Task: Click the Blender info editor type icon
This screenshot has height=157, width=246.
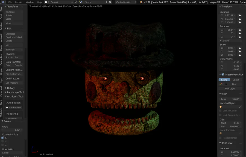Action: pos(3,2)
